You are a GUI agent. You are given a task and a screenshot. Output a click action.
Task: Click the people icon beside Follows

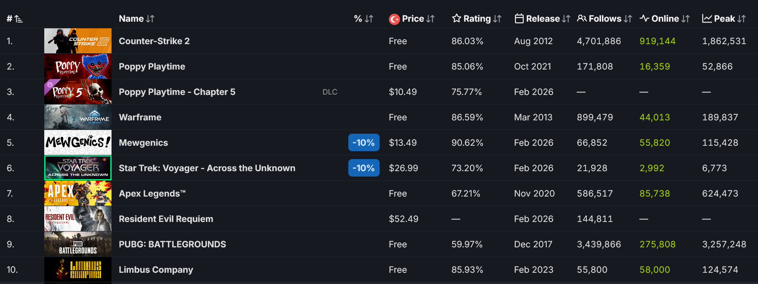(582, 18)
